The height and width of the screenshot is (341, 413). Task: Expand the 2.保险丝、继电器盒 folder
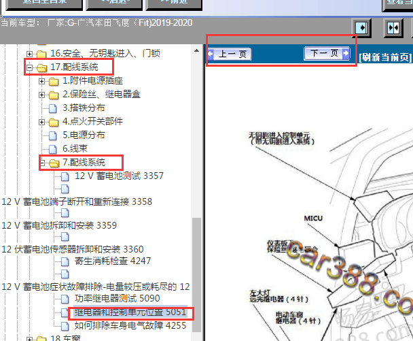click(x=41, y=95)
